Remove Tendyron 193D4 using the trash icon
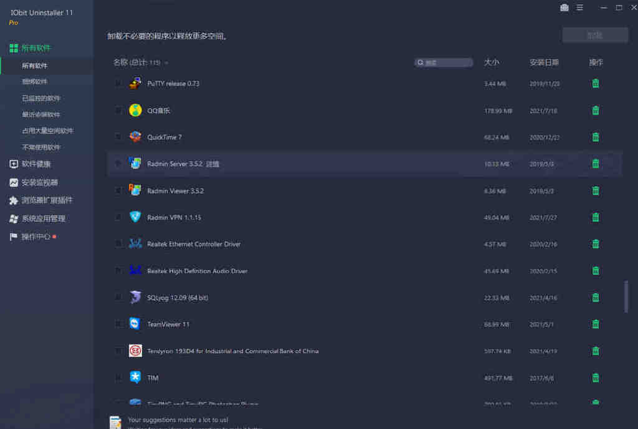Screen dimensions: 638x429 [595, 351]
